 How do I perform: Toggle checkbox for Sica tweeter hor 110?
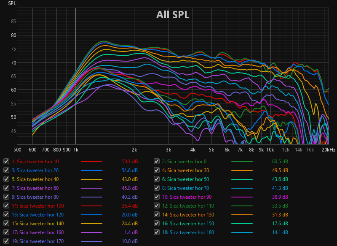tap(157, 206)
